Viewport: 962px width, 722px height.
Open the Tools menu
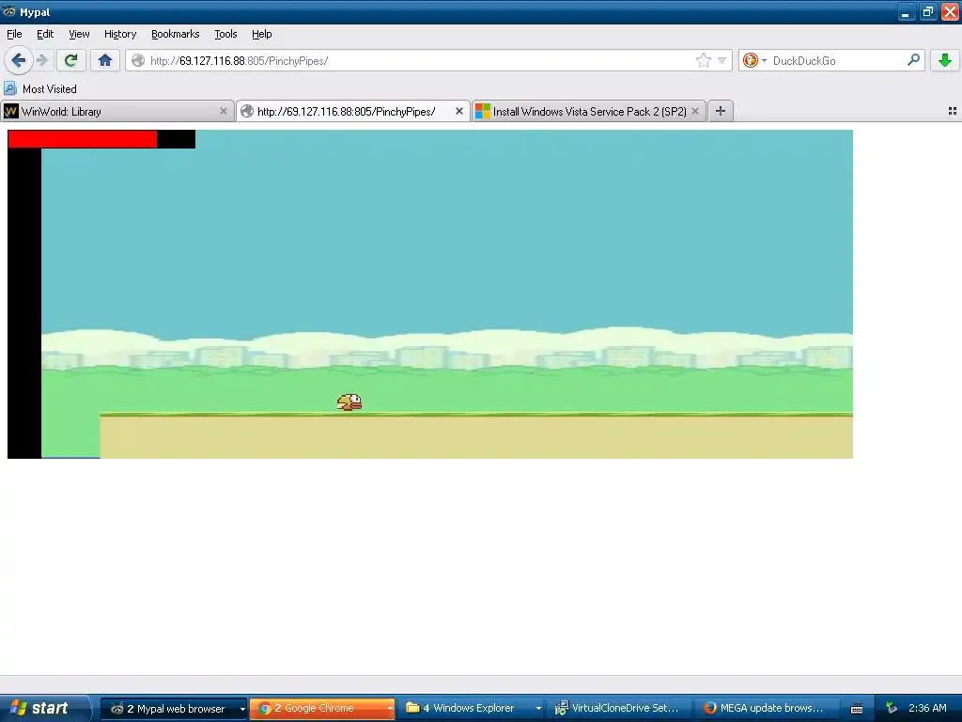point(225,34)
